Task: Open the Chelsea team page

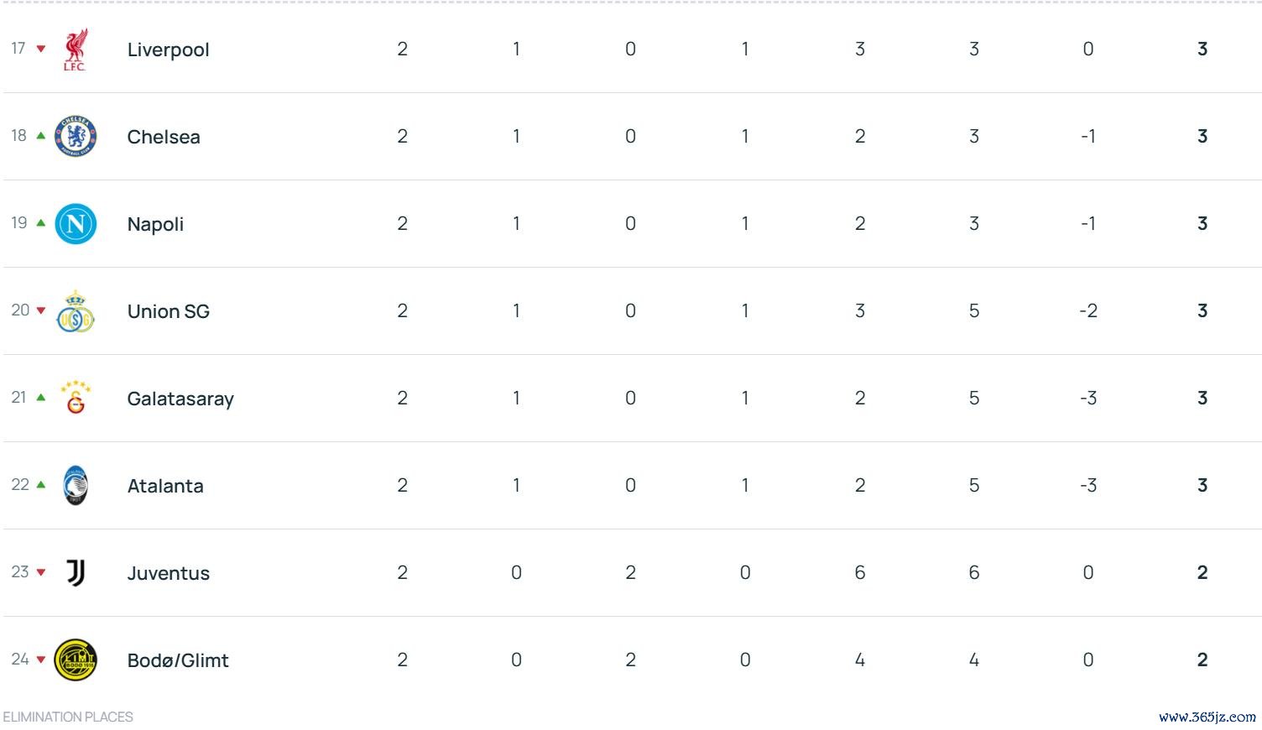Action: click(164, 137)
